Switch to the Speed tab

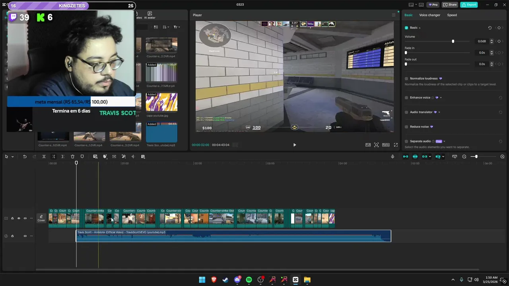coord(452,15)
